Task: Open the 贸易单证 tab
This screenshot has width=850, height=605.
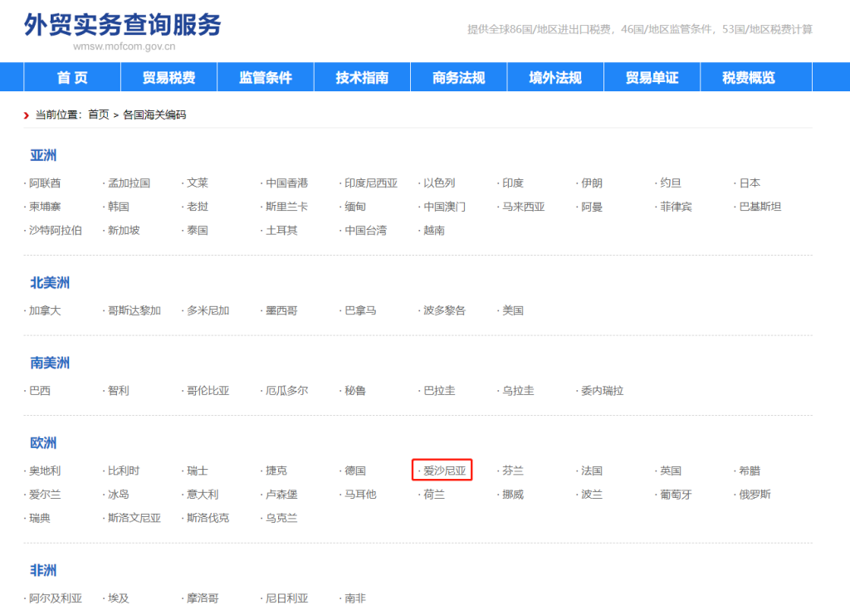Action: [652, 77]
